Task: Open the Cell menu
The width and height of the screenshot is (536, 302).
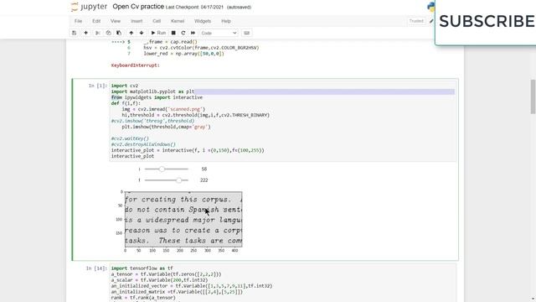Action: tap(157, 21)
